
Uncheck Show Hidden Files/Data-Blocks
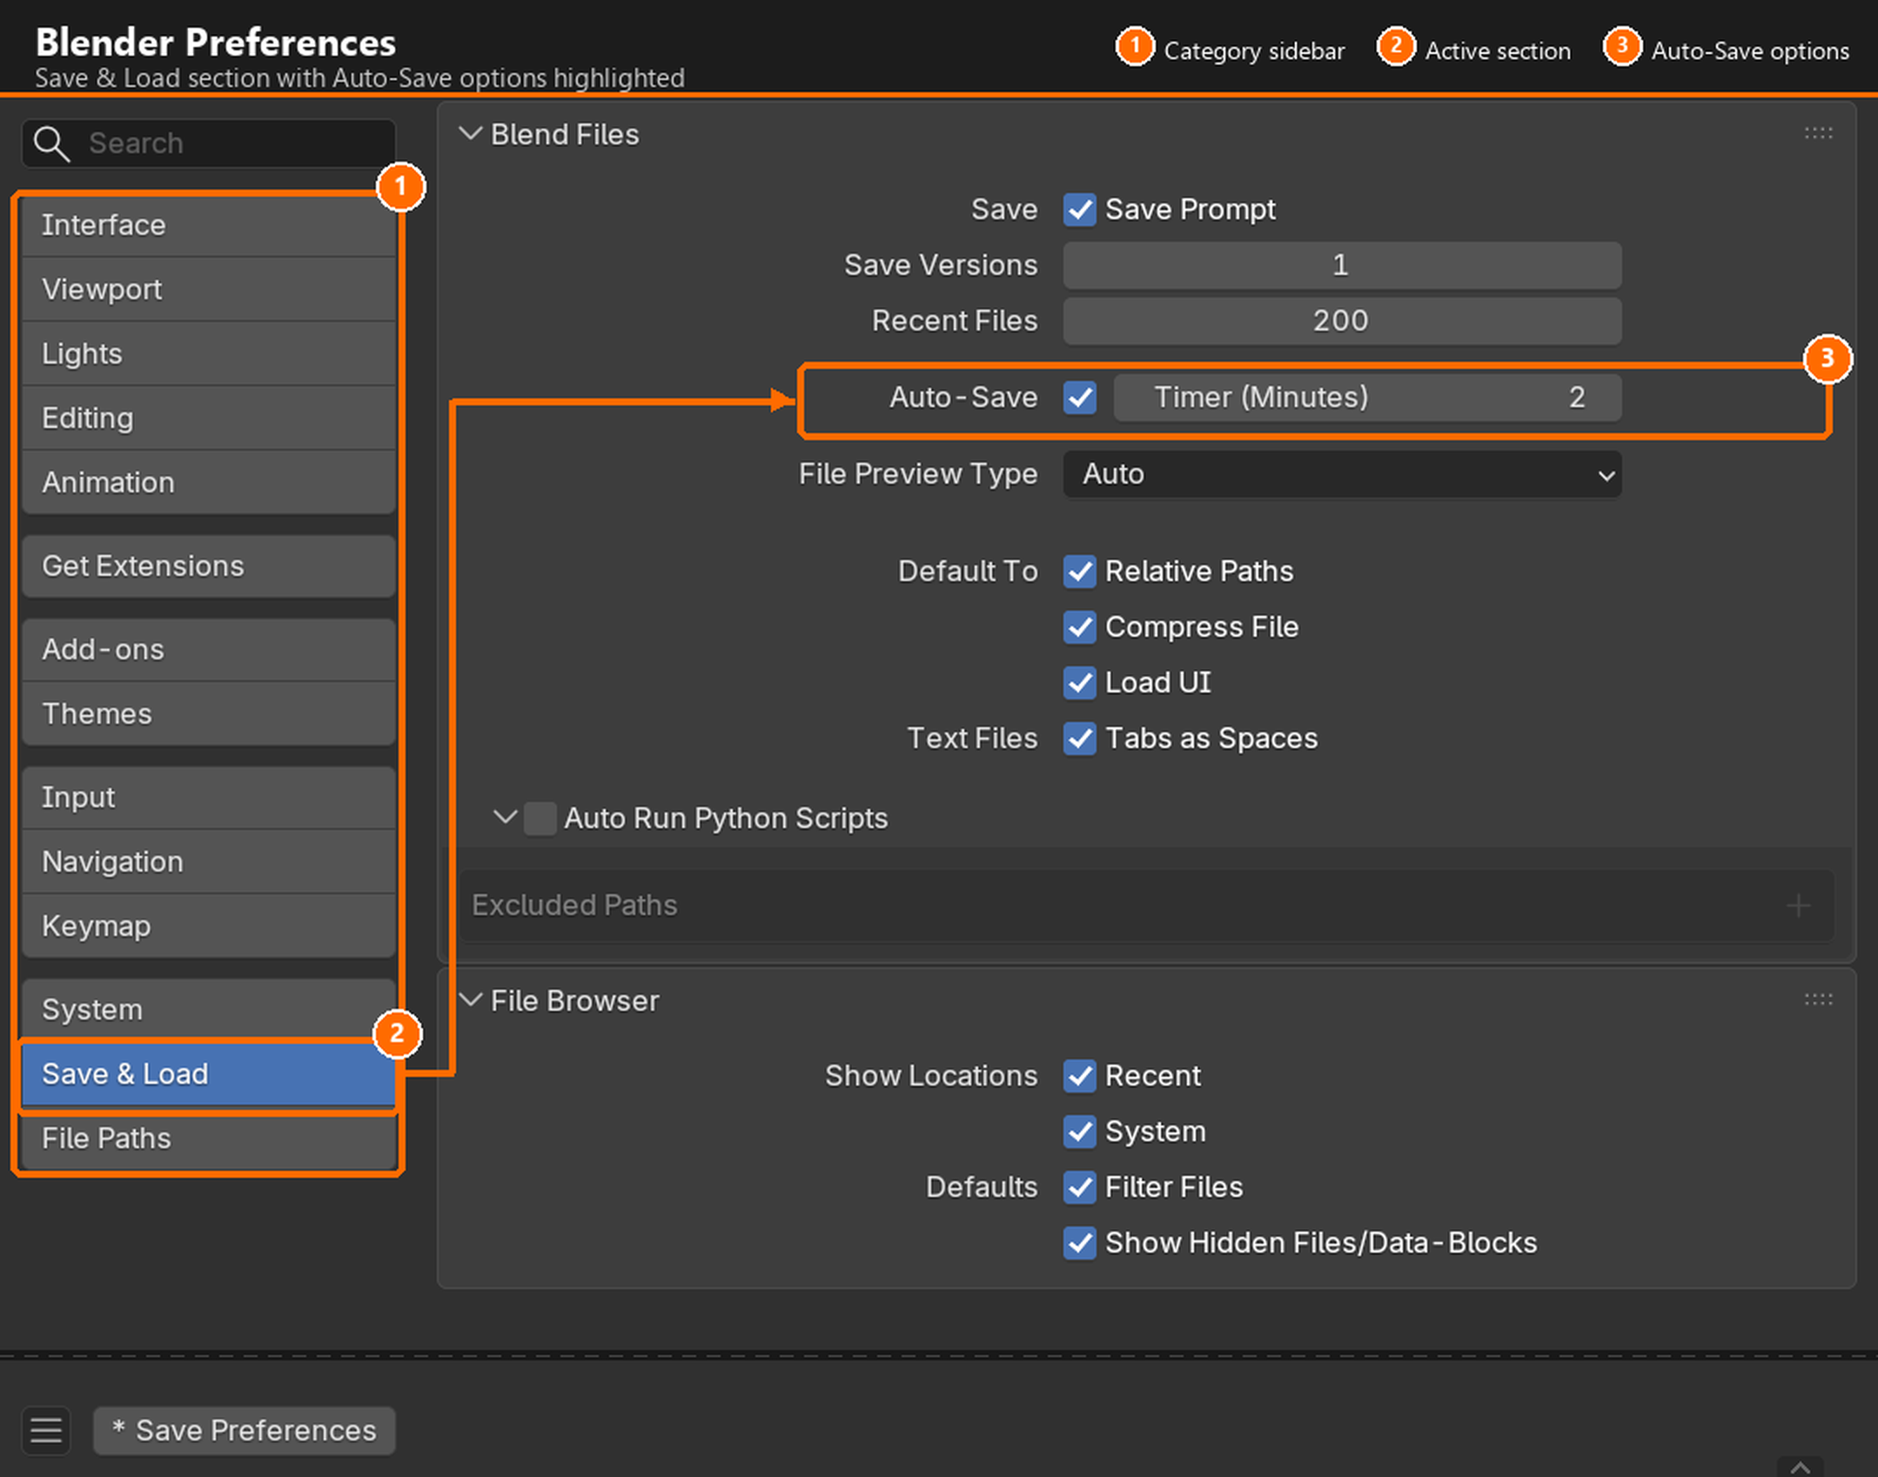pos(1079,1243)
